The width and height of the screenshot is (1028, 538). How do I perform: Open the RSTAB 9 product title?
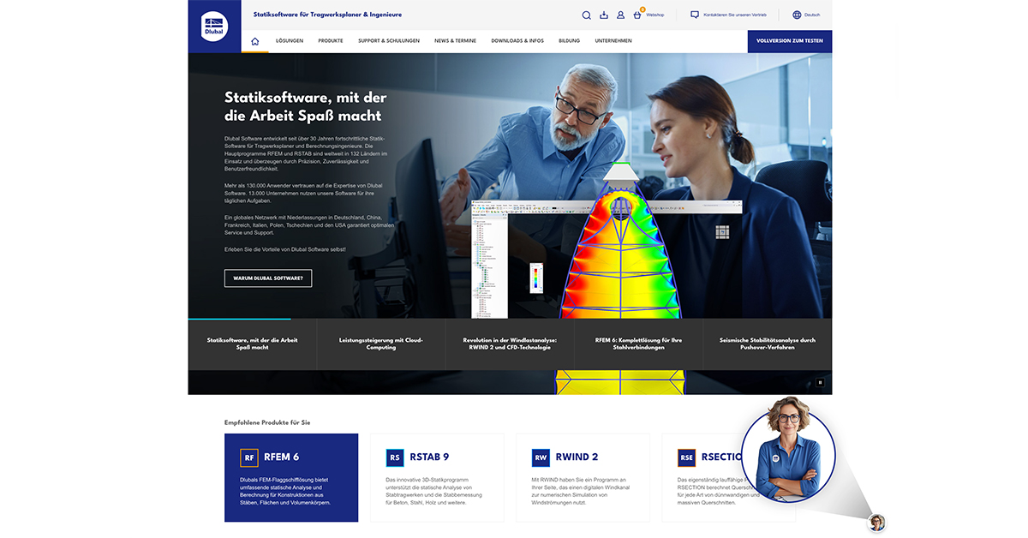[429, 457]
